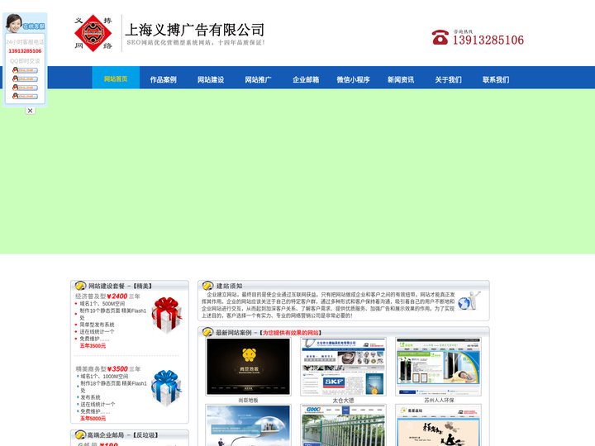Click the globe and figure illustration
595x446 pixels.
click(469, 301)
